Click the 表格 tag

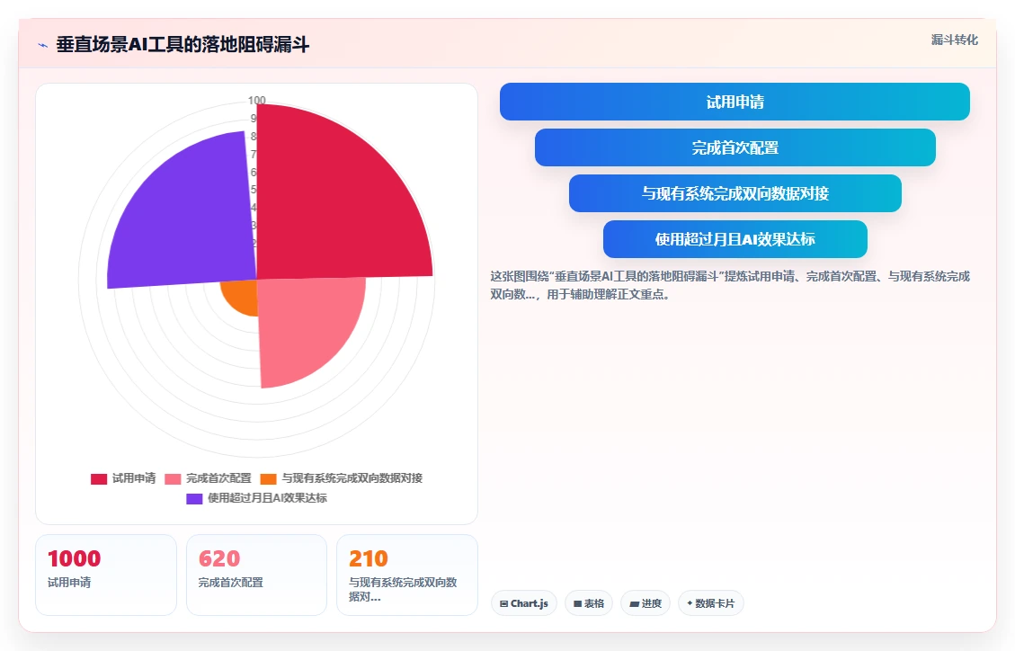tap(589, 603)
